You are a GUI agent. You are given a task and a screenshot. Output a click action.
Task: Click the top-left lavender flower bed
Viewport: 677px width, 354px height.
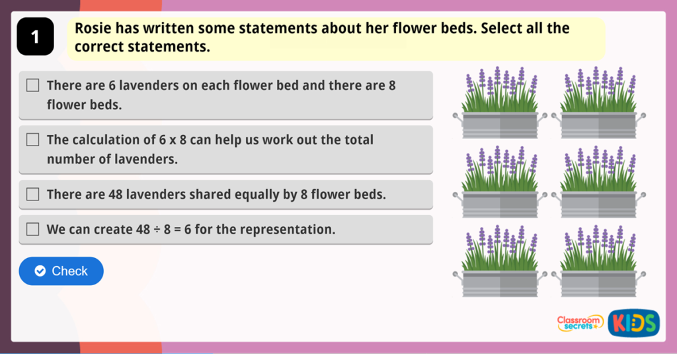(x=500, y=102)
